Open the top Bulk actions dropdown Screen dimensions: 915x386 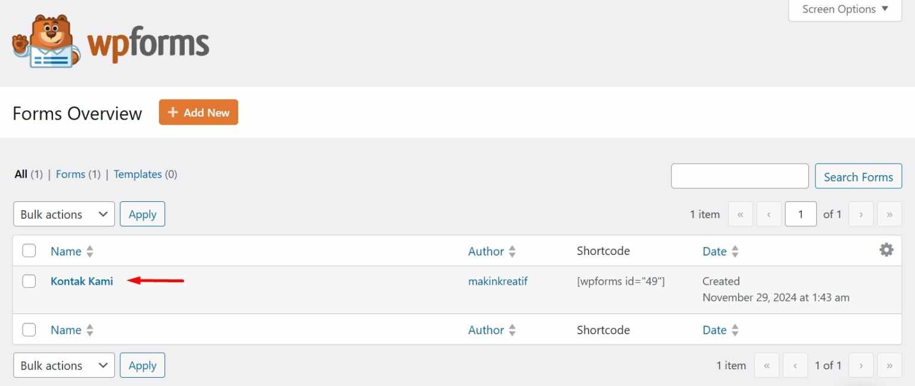(x=64, y=214)
